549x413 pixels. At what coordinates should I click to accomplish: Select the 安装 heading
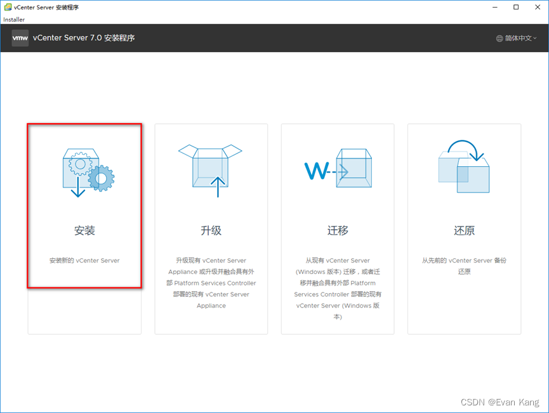click(x=84, y=230)
